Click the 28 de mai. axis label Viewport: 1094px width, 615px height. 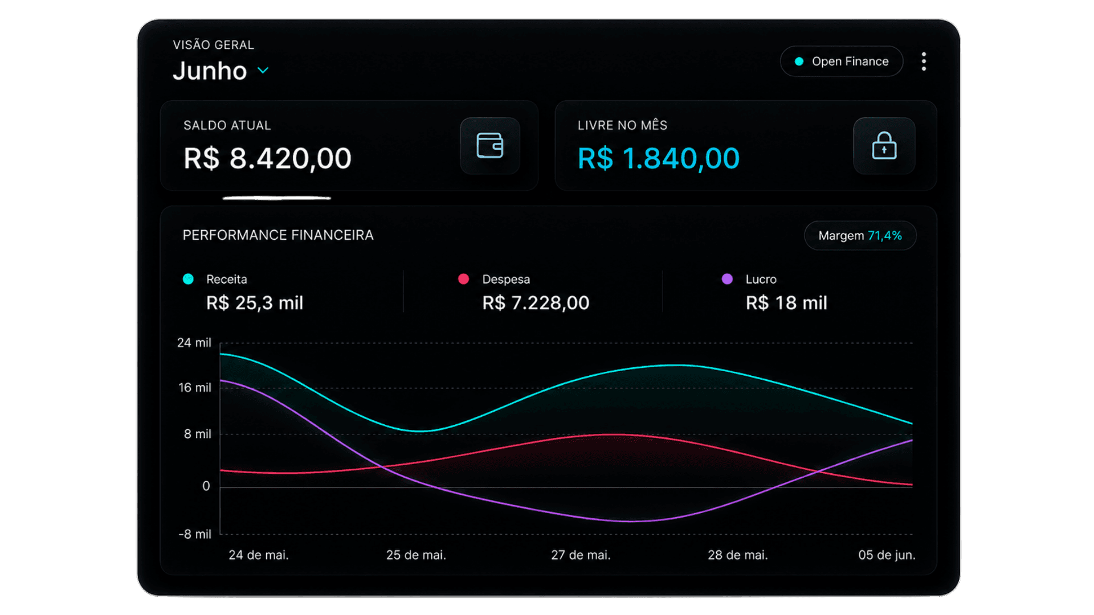tap(738, 555)
